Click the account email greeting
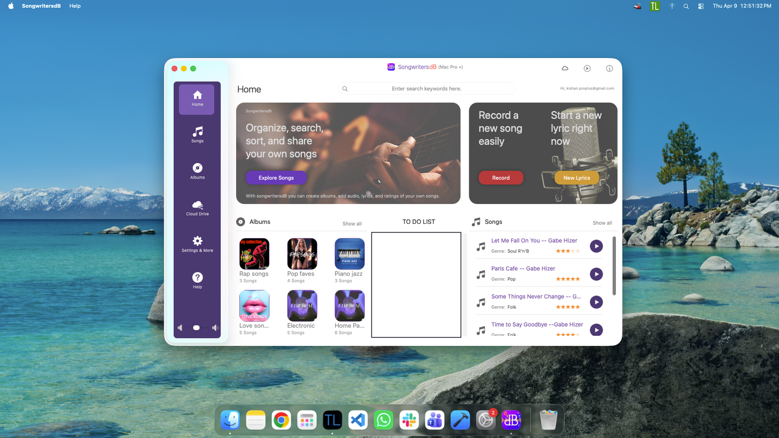Viewport: 779px width, 438px height. [587, 89]
